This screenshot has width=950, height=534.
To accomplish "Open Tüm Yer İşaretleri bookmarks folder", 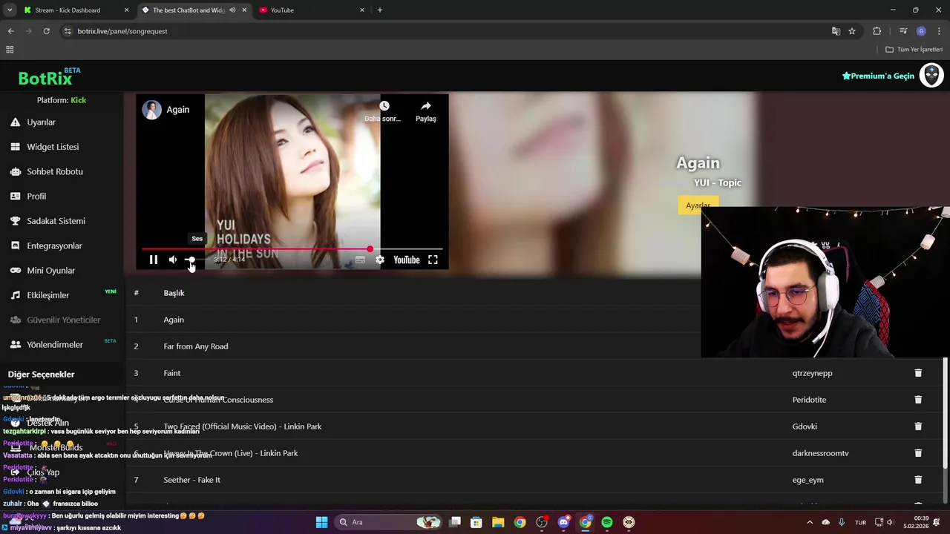I will [x=914, y=50].
